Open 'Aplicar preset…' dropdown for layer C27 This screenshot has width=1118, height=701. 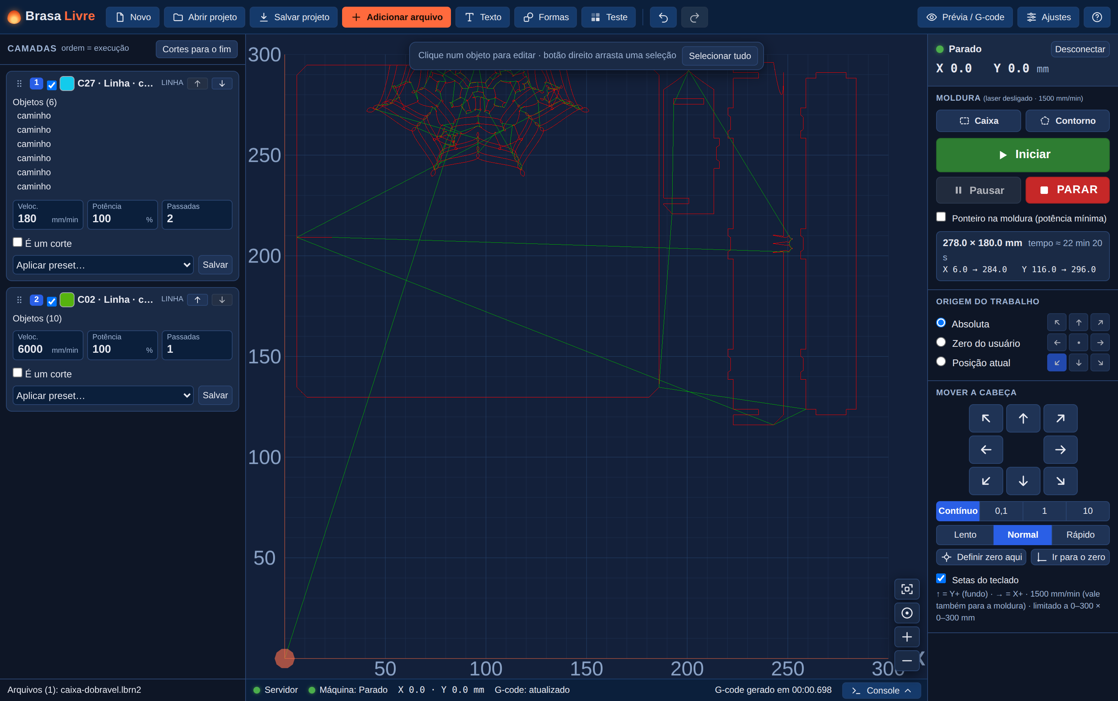pyautogui.click(x=103, y=265)
